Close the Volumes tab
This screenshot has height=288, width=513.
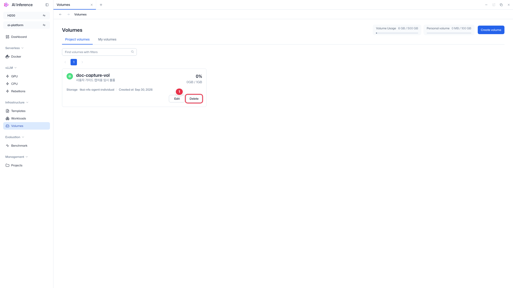tap(92, 5)
